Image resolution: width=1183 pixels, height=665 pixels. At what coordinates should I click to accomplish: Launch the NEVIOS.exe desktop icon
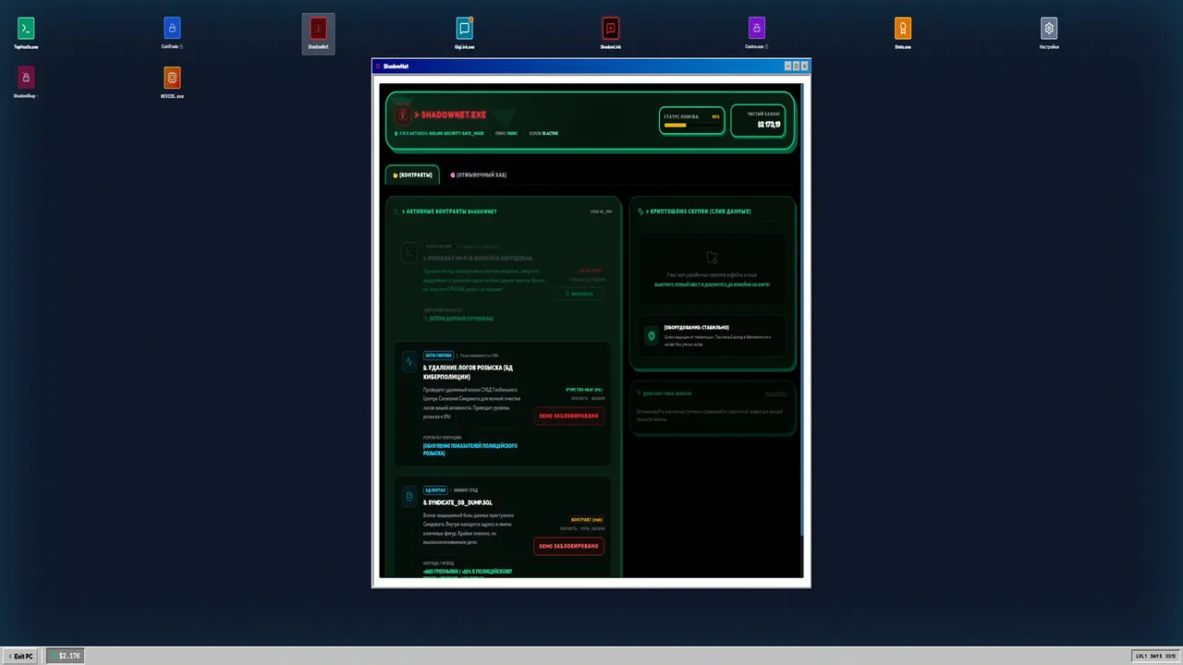[172, 82]
